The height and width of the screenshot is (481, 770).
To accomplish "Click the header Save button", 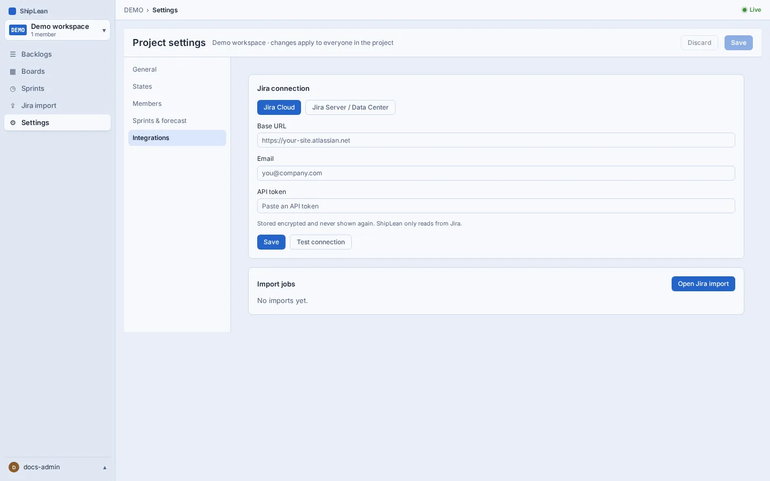I will coord(738,43).
